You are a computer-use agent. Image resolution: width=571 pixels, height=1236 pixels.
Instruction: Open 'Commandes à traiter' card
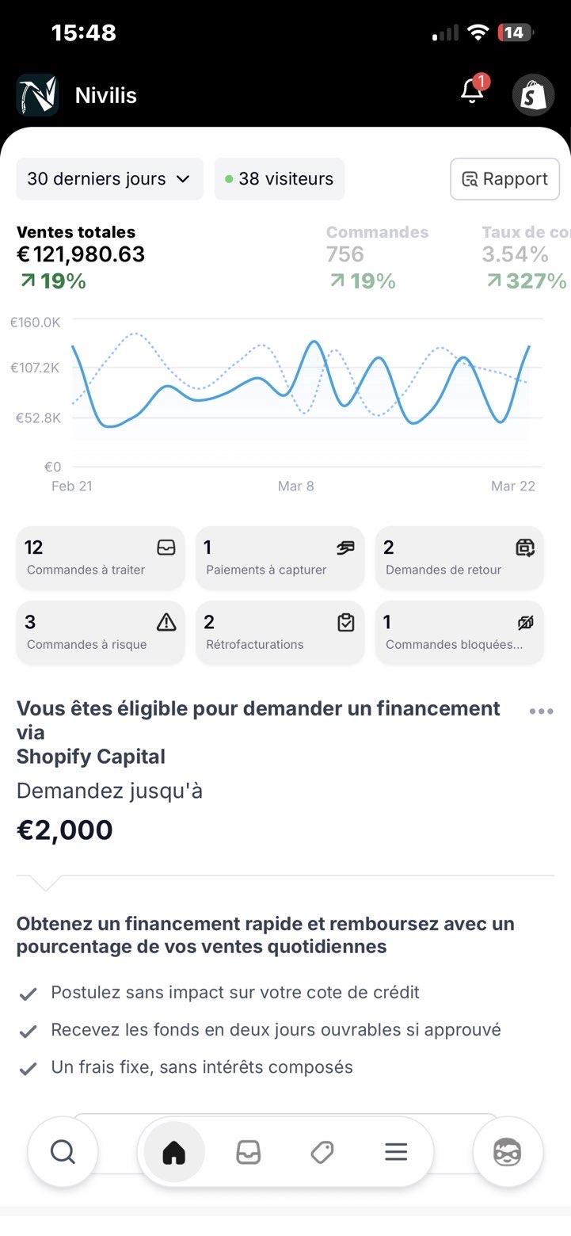point(101,558)
